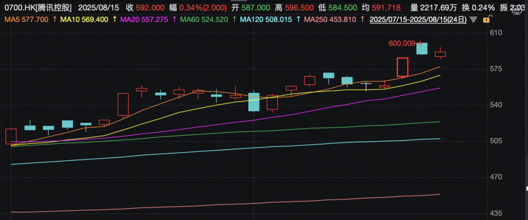Viewport: 528px width, 220px height.
Task: Select the first red candle of the chart near 505
Action: [x=11, y=136]
